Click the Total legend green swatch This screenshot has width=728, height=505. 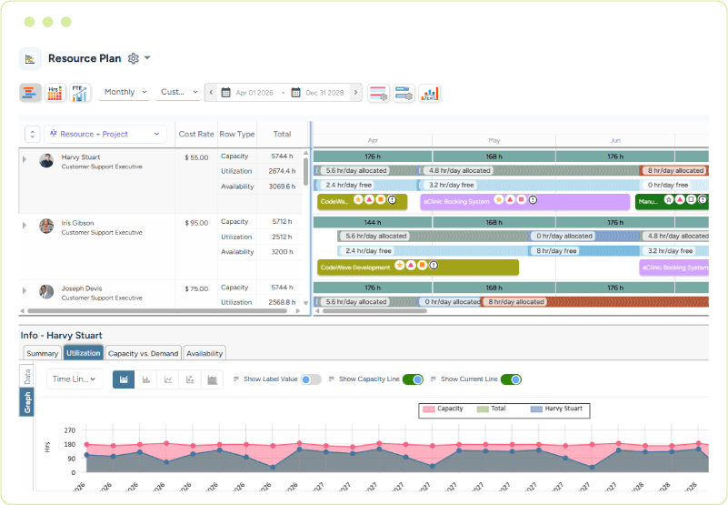(x=483, y=409)
